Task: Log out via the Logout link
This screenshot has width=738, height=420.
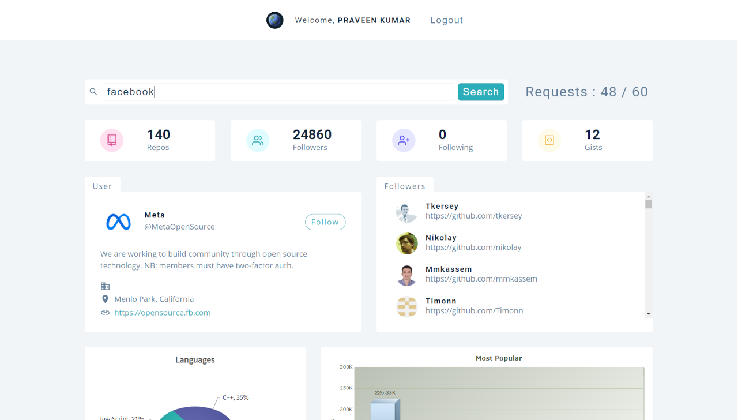Action: tap(447, 20)
